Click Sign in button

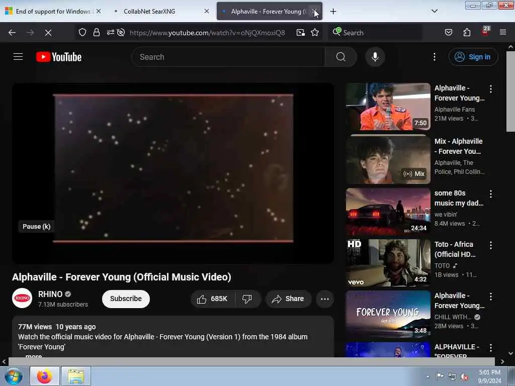click(473, 57)
